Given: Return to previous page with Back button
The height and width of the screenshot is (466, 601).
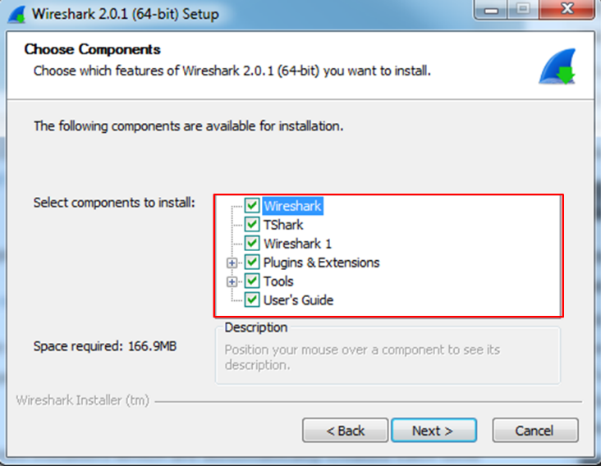Looking at the screenshot, I should click(345, 431).
